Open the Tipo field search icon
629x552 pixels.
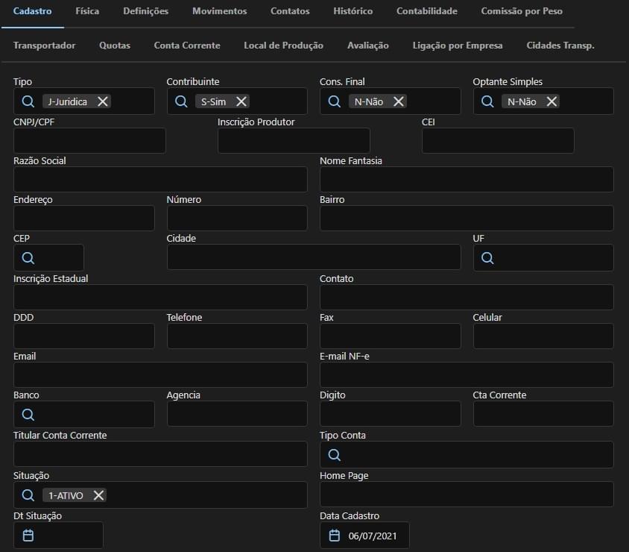click(28, 101)
